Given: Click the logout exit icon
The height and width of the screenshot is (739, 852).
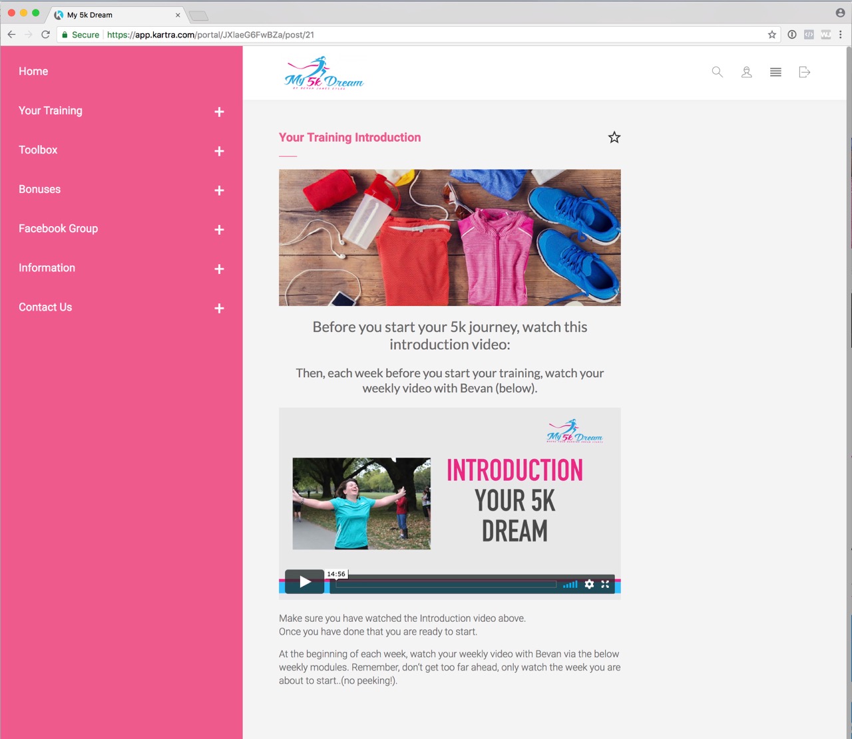Looking at the screenshot, I should [x=804, y=72].
